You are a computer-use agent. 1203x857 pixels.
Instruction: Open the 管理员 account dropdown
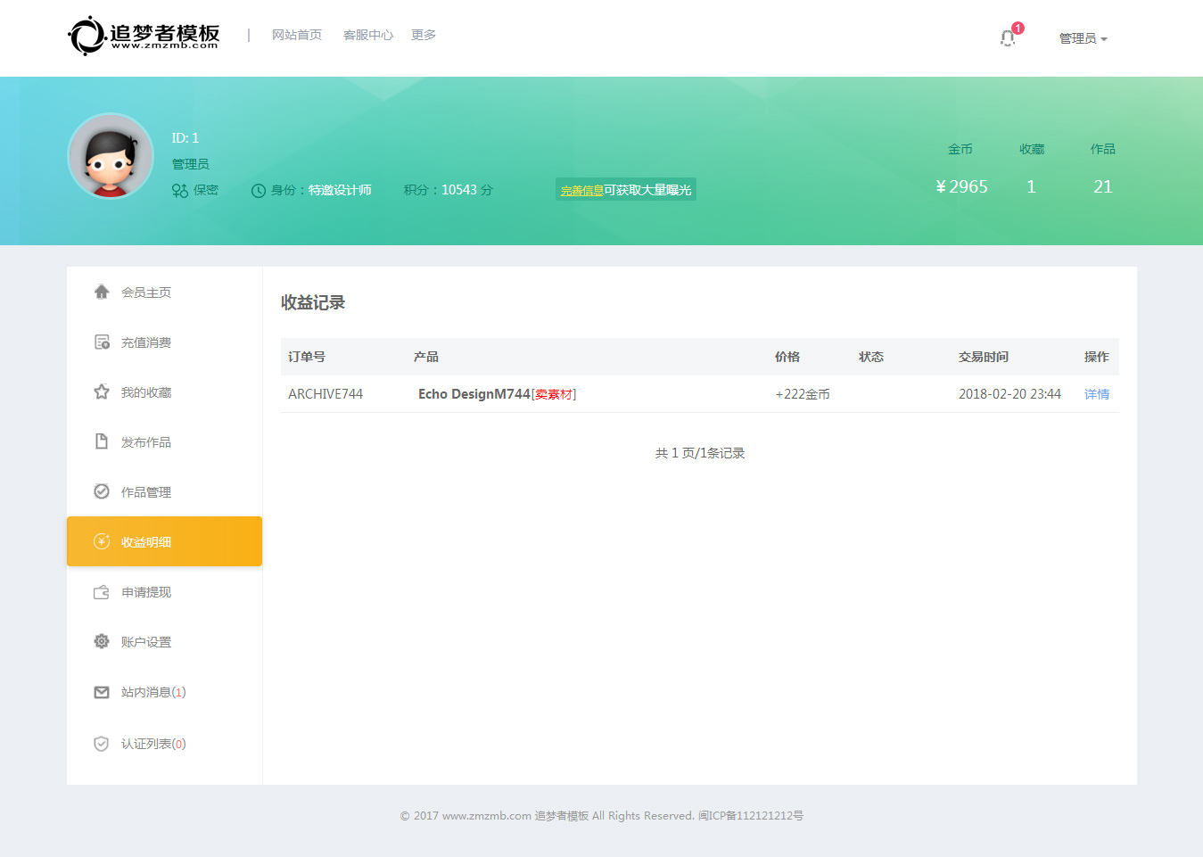pos(1083,38)
